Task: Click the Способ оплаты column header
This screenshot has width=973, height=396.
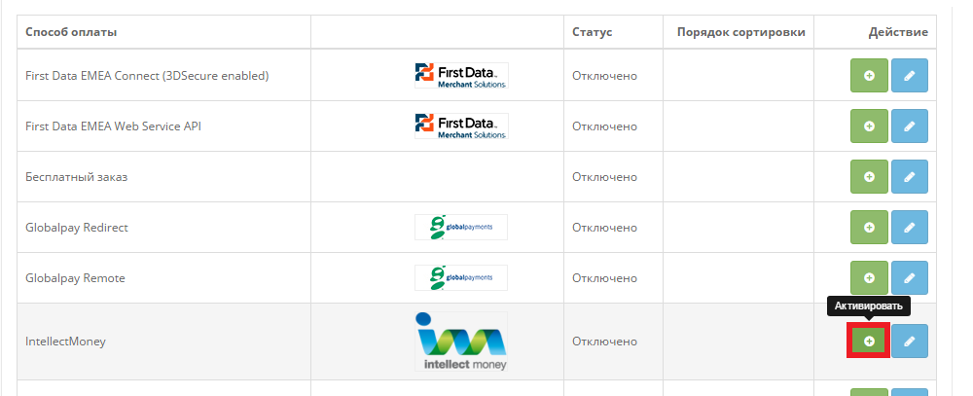Action: click(71, 32)
